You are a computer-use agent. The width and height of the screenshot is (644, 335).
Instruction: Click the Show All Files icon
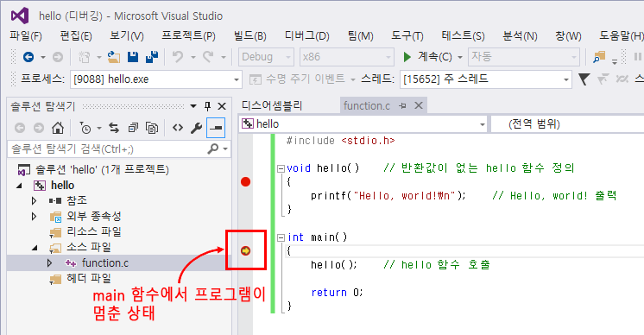click(152, 128)
